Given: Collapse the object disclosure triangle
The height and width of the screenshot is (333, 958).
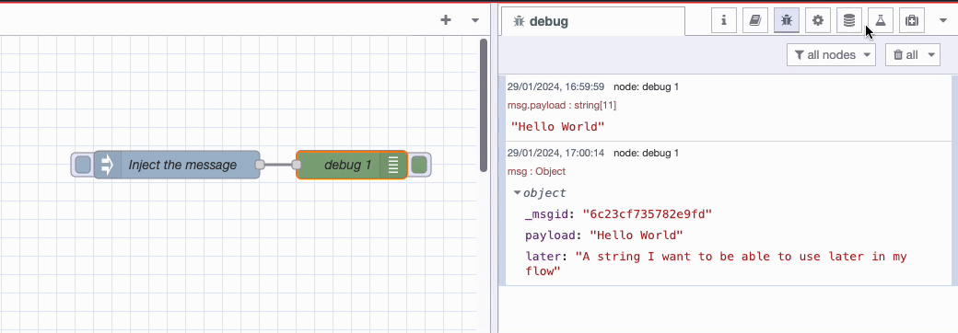Looking at the screenshot, I should pyautogui.click(x=518, y=193).
